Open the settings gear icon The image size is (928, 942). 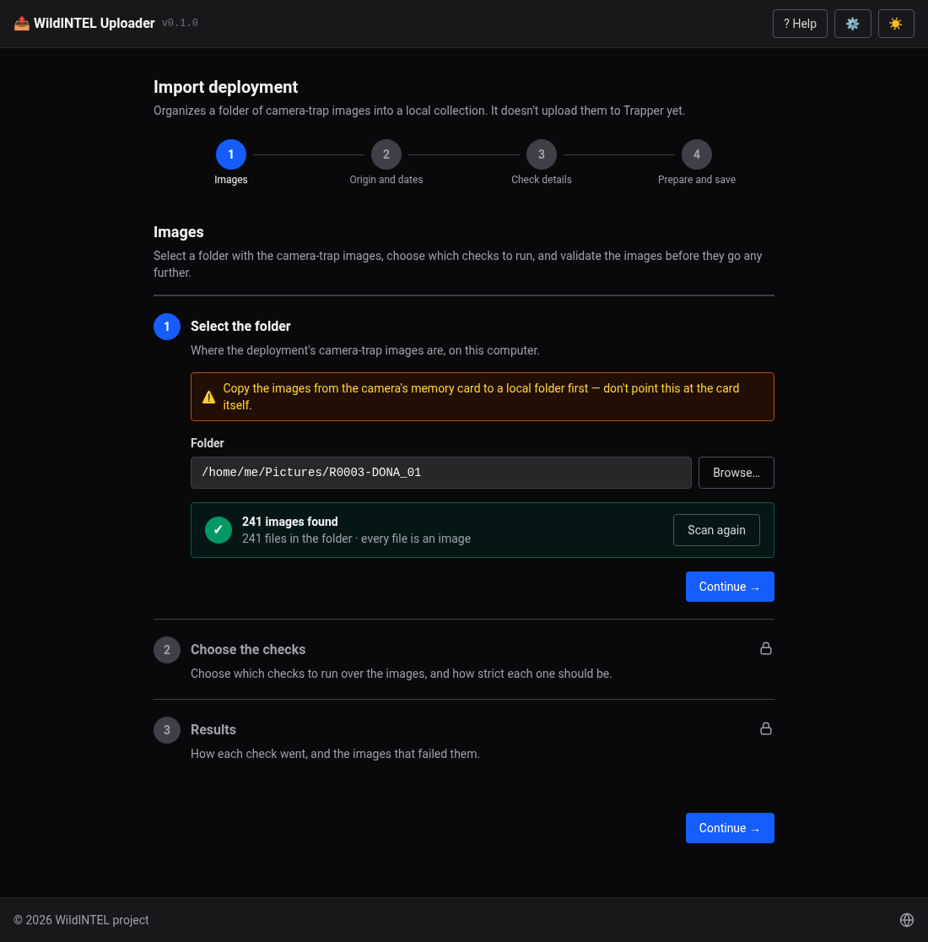point(852,24)
